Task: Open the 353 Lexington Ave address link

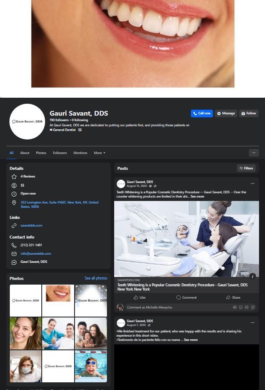Action: coord(59,204)
